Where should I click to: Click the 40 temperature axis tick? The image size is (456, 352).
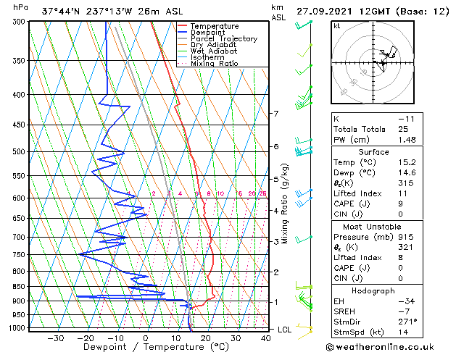pyautogui.click(x=265, y=338)
